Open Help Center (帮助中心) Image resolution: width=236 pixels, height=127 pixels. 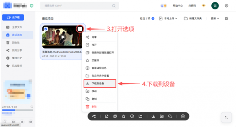[x=178, y=6]
